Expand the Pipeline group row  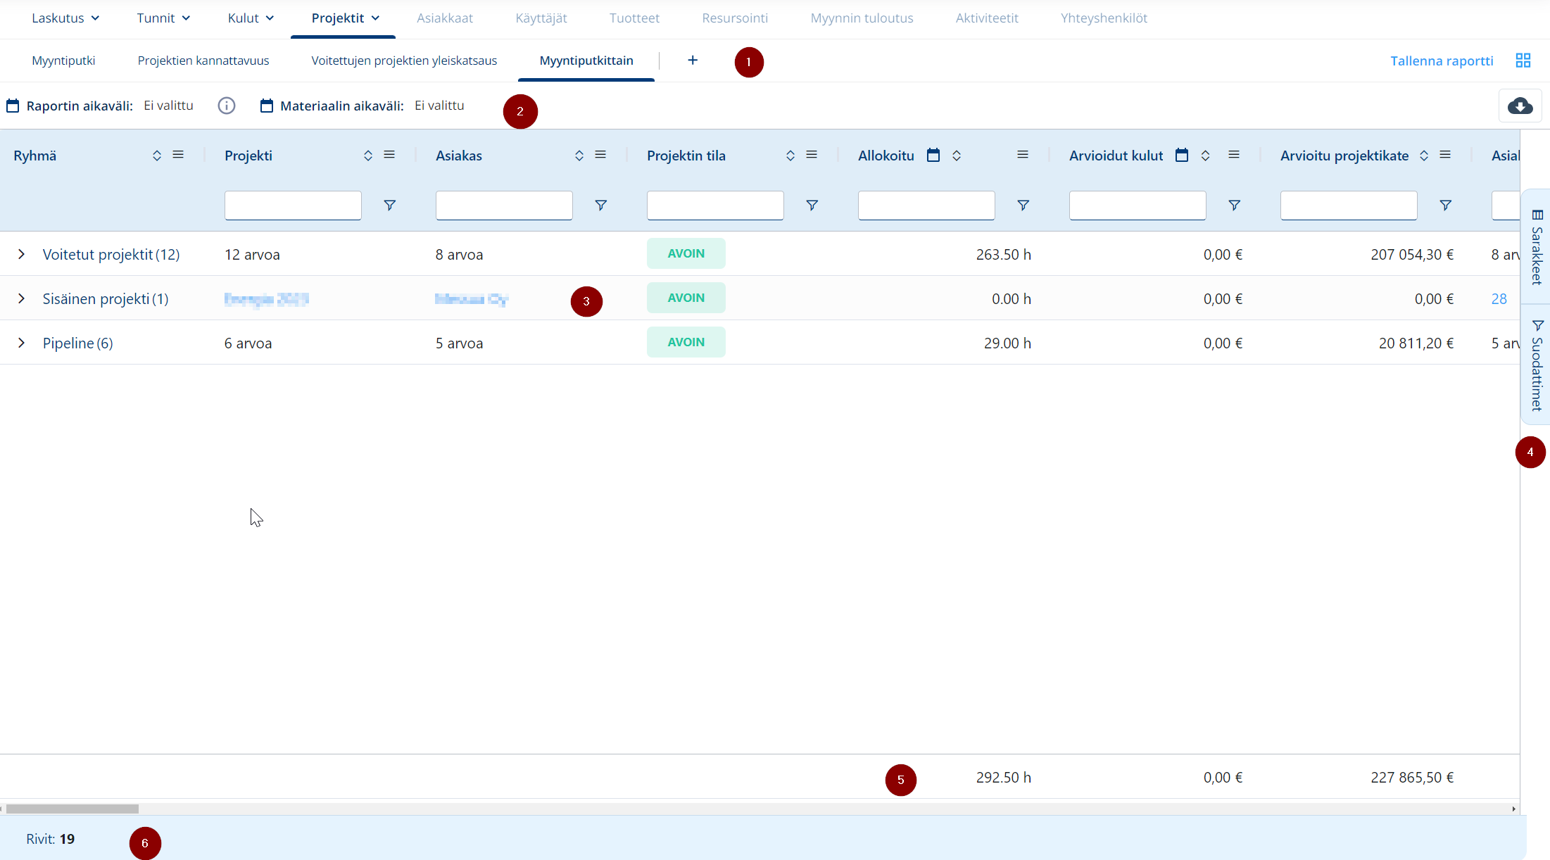pyautogui.click(x=21, y=343)
